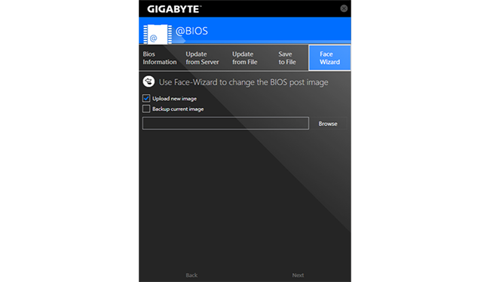Click the Back button

[191, 275]
